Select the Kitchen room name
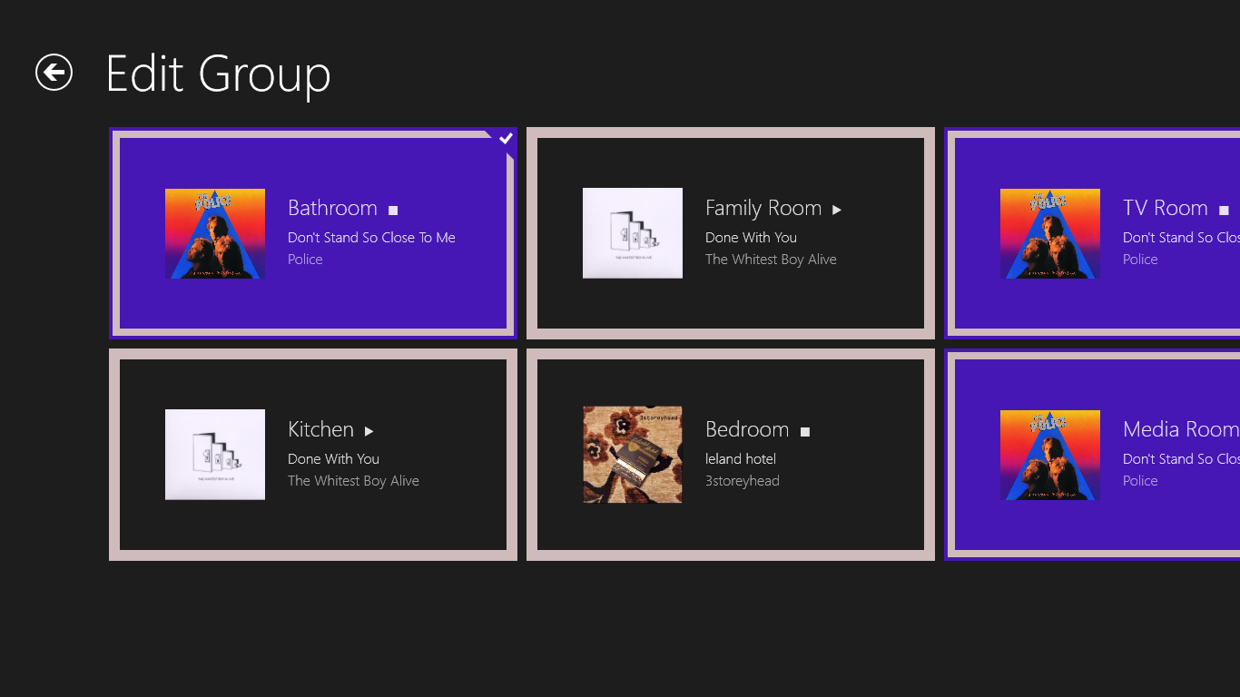Viewport: 1240px width, 697px height. click(x=320, y=429)
